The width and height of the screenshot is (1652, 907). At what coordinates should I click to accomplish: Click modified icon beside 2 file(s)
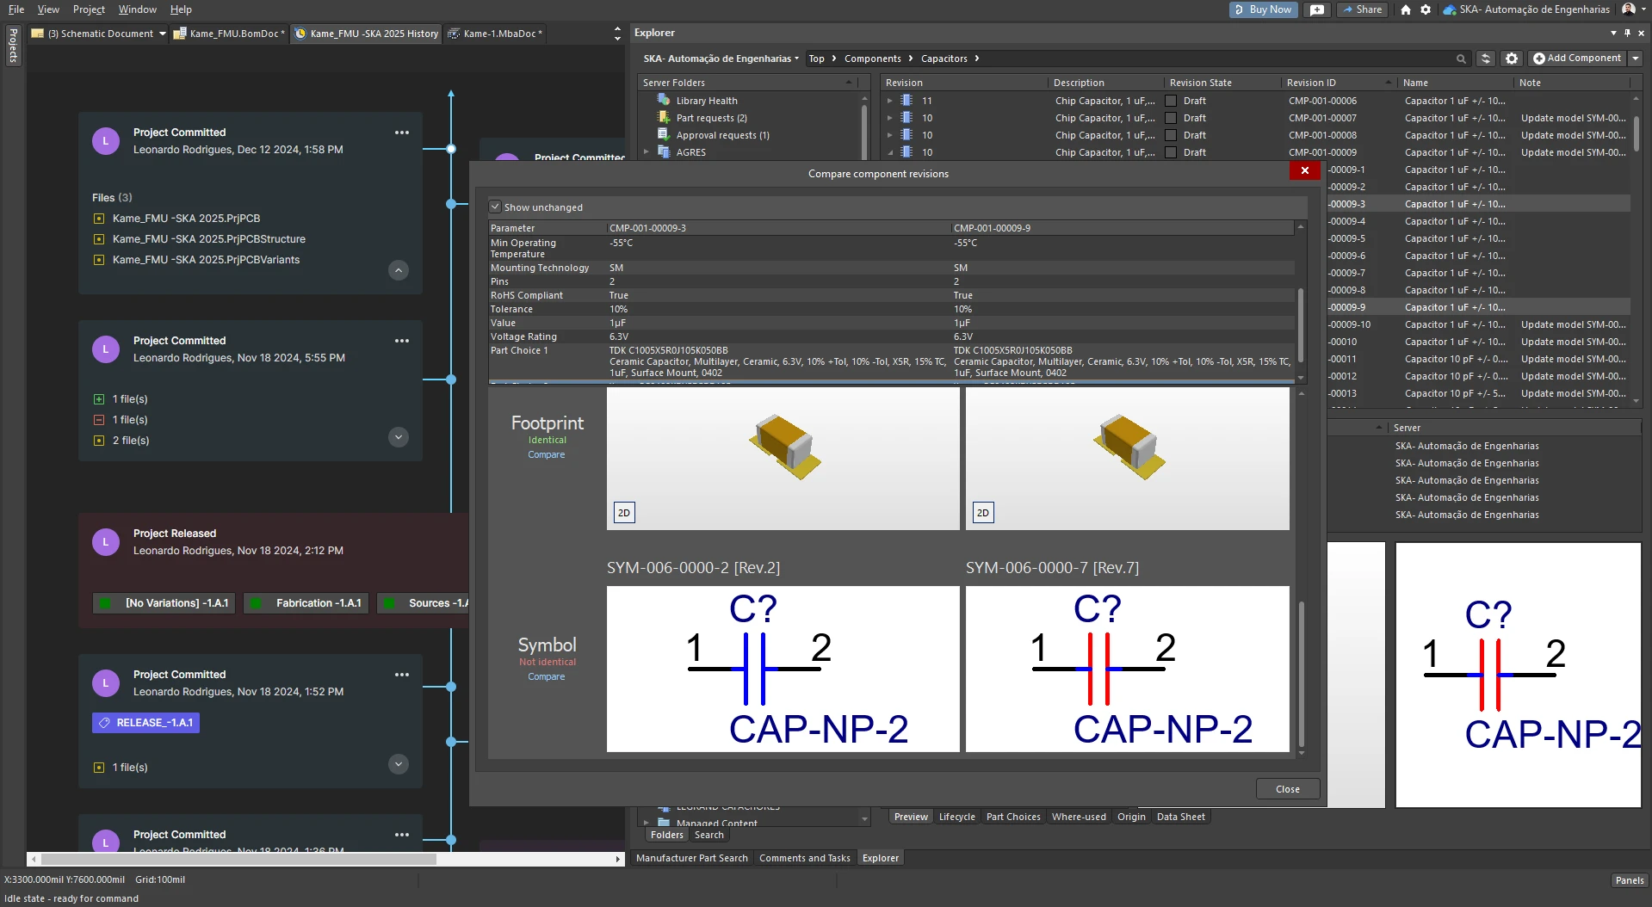click(x=99, y=441)
